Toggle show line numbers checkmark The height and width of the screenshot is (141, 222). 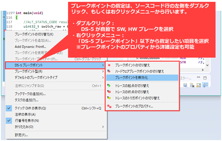[x=9, y=120]
